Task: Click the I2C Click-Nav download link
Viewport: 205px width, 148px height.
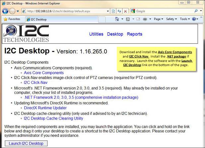Action: click(x=35, y=83)
